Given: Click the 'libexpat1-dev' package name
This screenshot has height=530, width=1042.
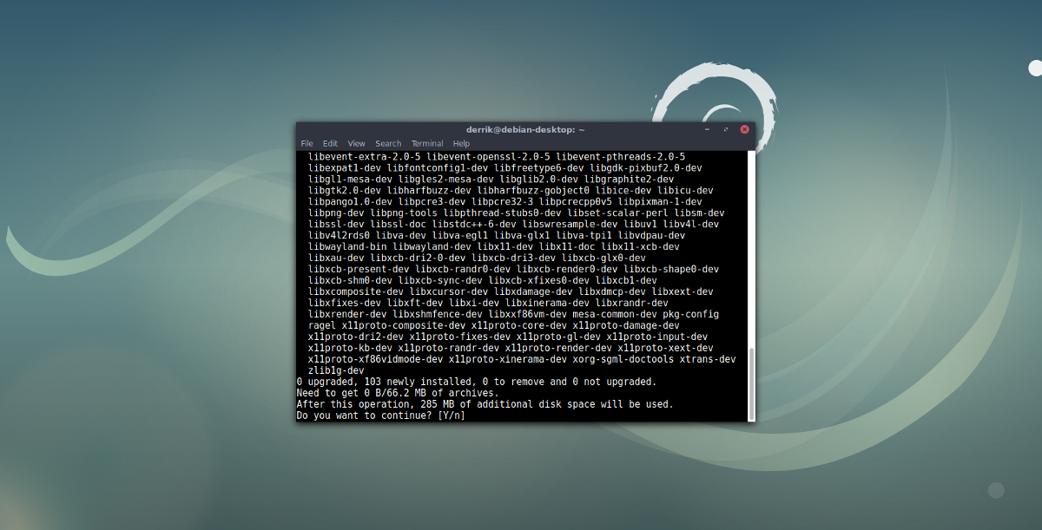Looking at the screenshot, I should pos(344,167).
